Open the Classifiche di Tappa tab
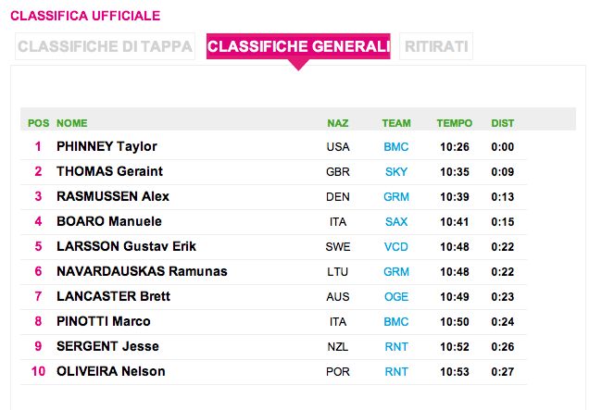The height and width of the screenshot is (410, 589). pos(105,47)
